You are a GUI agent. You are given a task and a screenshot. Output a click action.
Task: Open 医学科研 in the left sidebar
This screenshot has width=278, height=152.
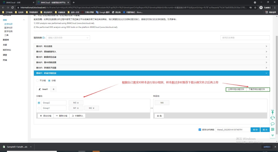[8, 28]
